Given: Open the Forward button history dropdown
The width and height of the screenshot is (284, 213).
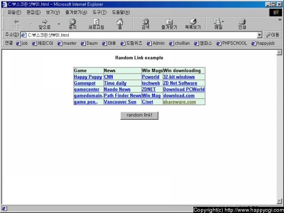Looking at the screenshot, I should tap(59, 24).
